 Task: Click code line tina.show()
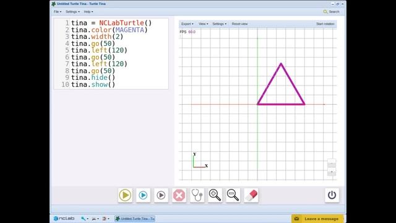coord(93,84)
